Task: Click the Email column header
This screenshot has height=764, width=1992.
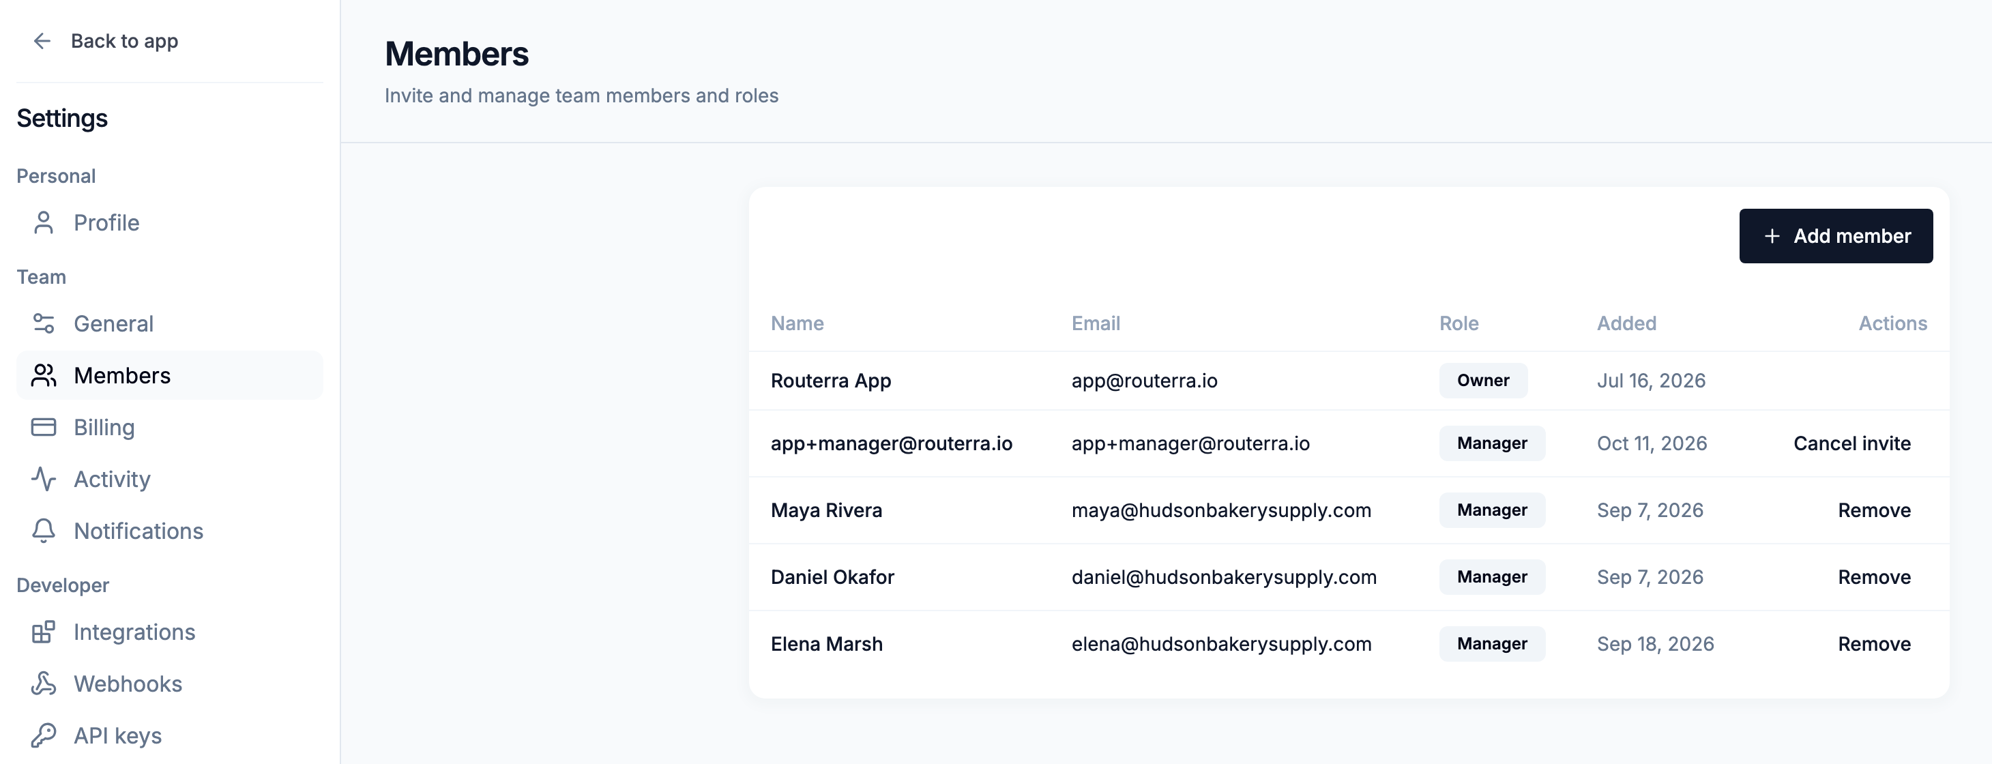Action: [1096, 323]
